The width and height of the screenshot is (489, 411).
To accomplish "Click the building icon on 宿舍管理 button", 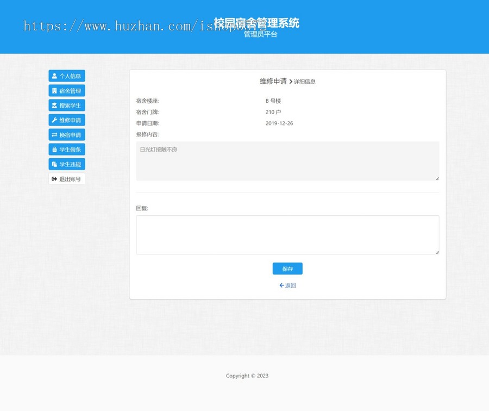I will point(54,90).
